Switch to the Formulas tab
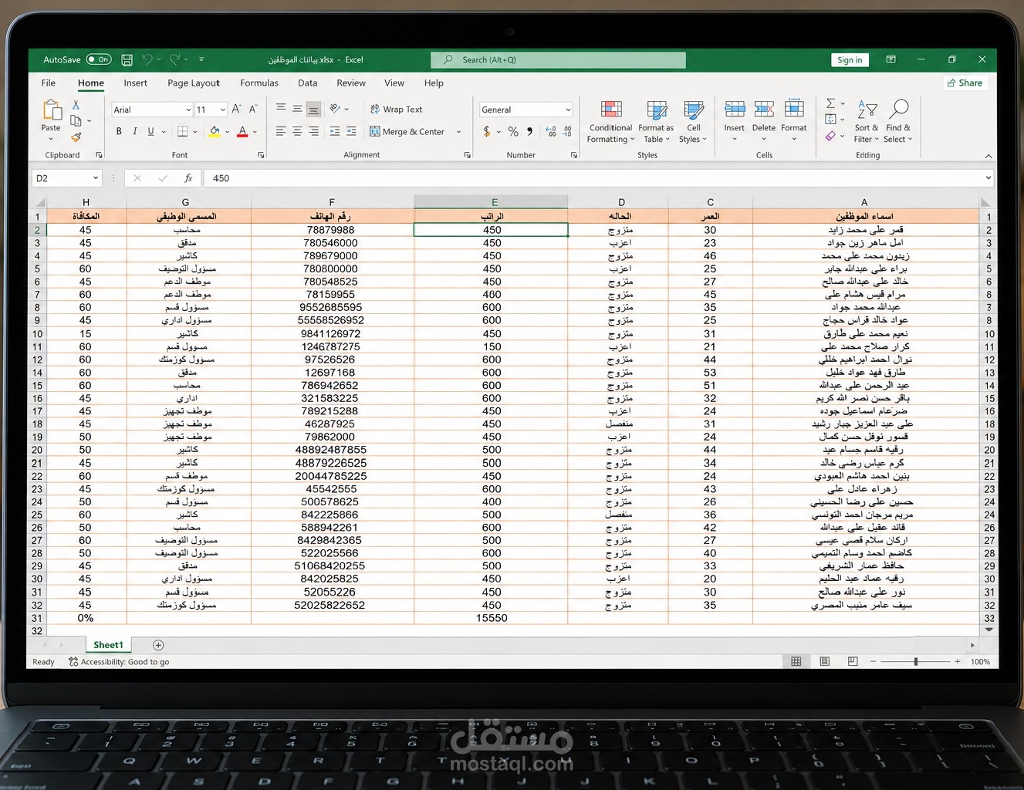Viewport: 1024px width, 790px height. pos(259,83)
